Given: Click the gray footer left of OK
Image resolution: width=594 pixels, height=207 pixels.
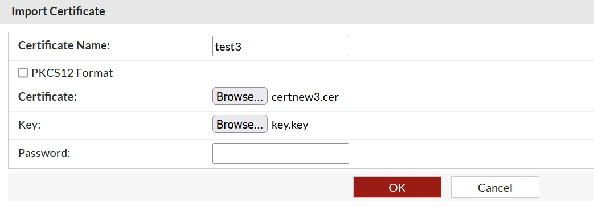Looking at the screenshot, I should [181, 187].
